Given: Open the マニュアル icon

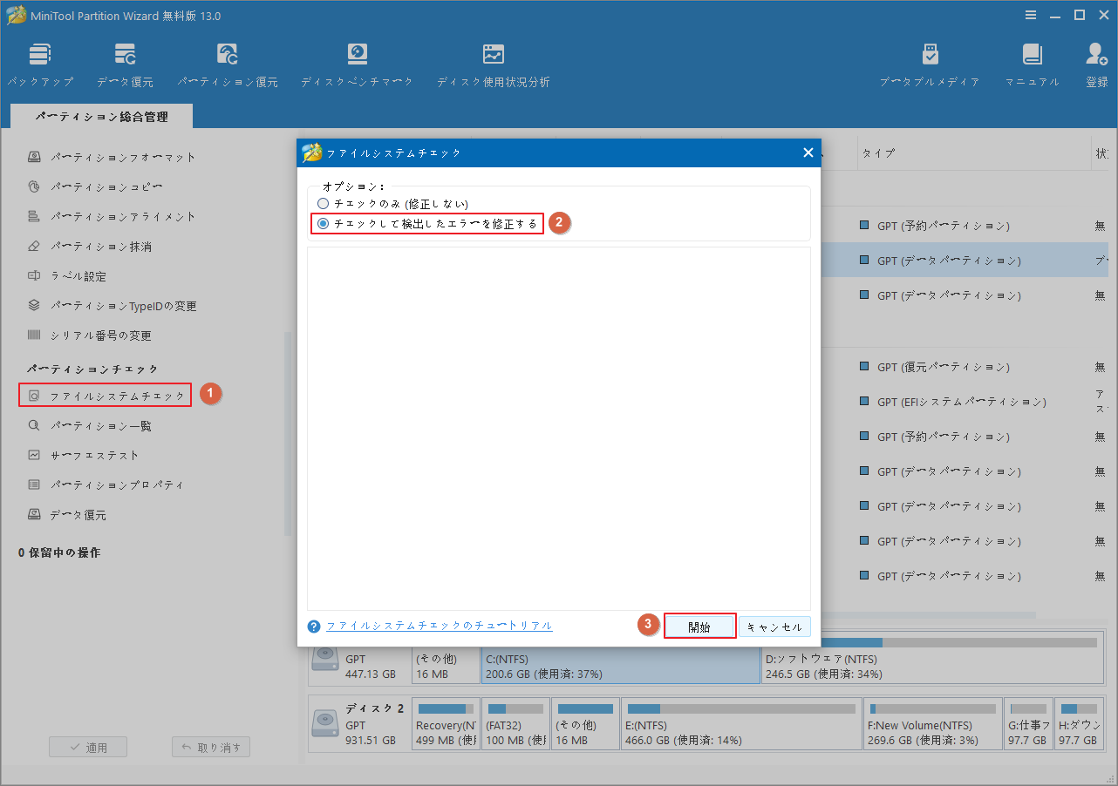Looking at the screenshot, I should pos(1033,64).
